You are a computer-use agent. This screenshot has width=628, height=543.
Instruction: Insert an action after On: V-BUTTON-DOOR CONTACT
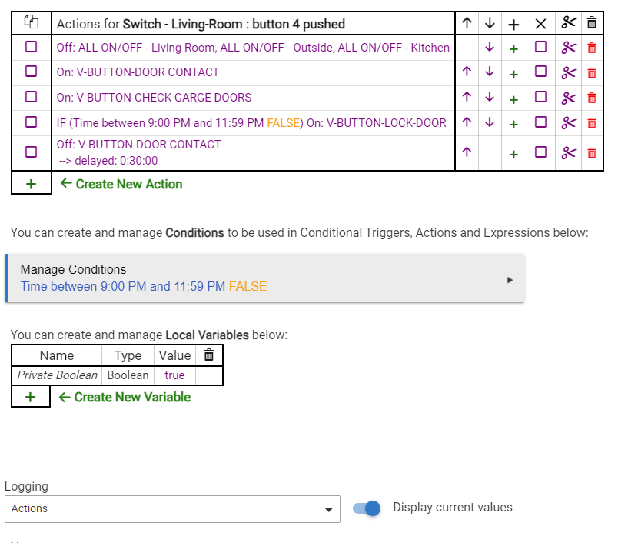pos(513,72)
